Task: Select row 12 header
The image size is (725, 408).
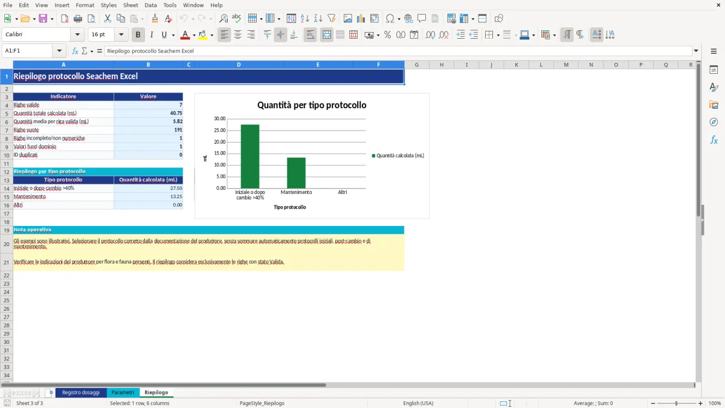Action: [7, 172]
